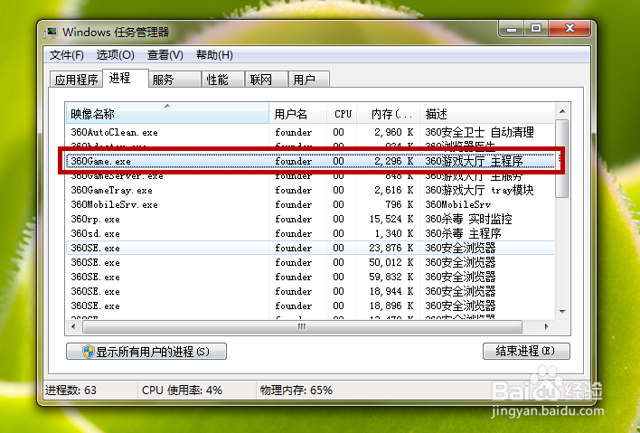The width and height of the screenshot is (640, 433).
Task: Click the horizontal scrollbar right arrow
Action: (x=547, y=326)
